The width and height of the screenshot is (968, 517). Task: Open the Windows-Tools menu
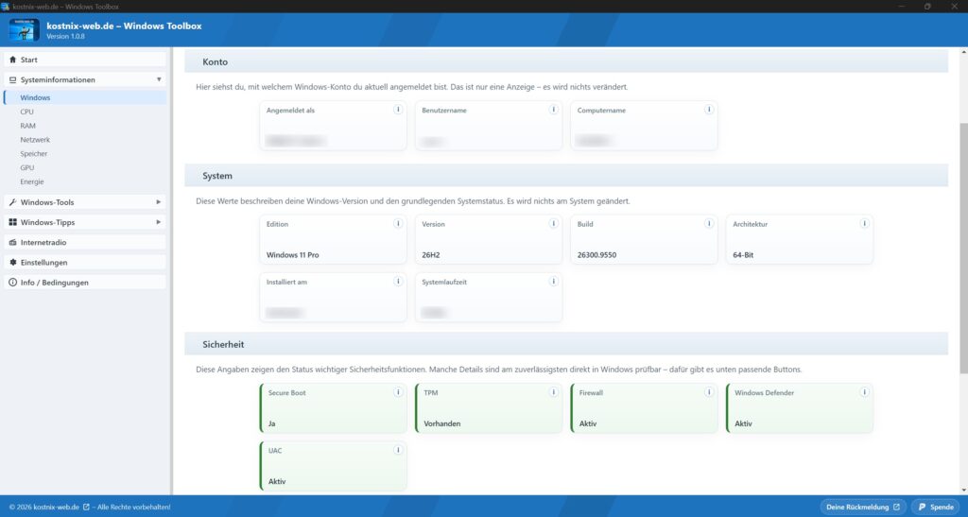[x=85, y=202]
